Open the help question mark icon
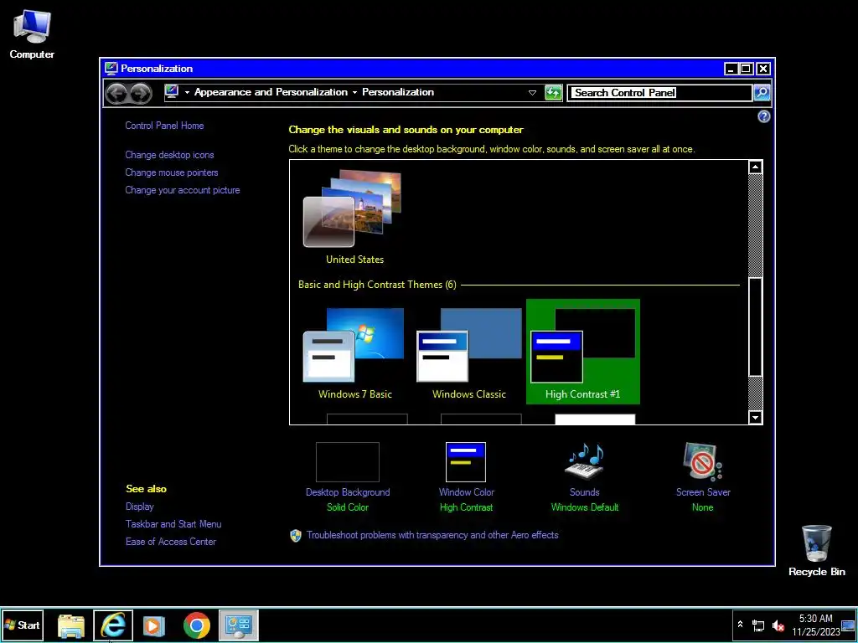 coord(763,116)
